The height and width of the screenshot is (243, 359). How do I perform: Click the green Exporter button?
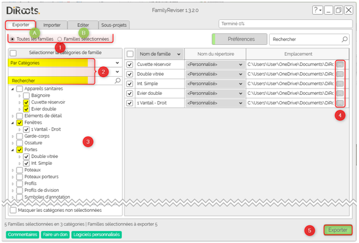(x=337, y=230)
